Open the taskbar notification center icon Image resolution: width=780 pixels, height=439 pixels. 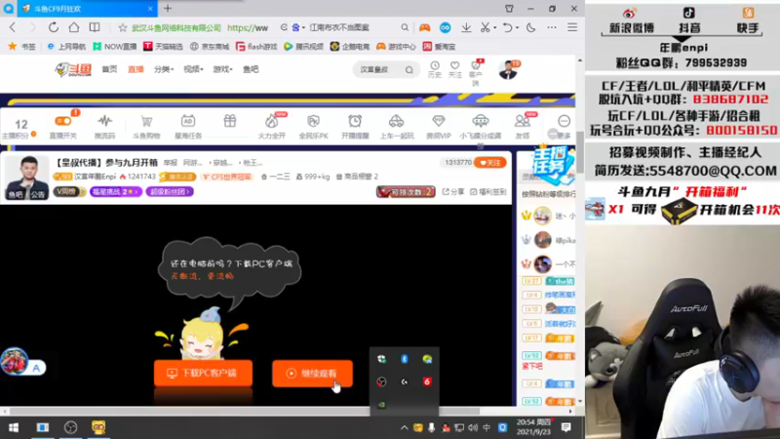[566, 427]
